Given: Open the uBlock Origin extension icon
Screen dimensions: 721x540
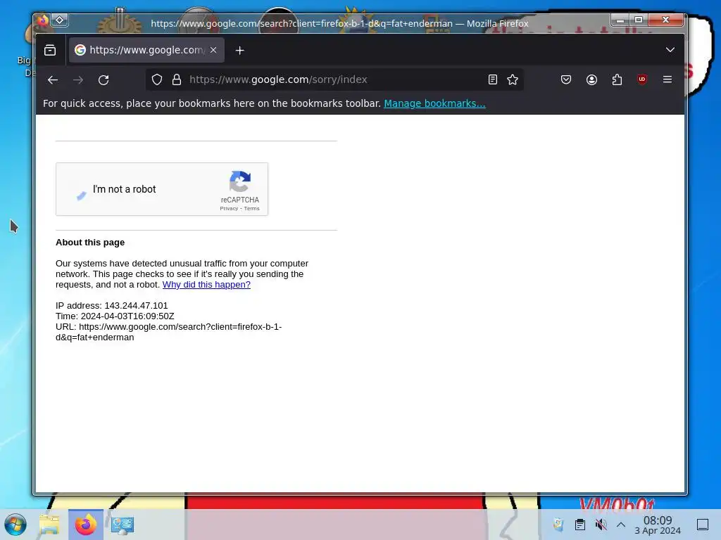Looking at the screenshot, I should point(642,79).
